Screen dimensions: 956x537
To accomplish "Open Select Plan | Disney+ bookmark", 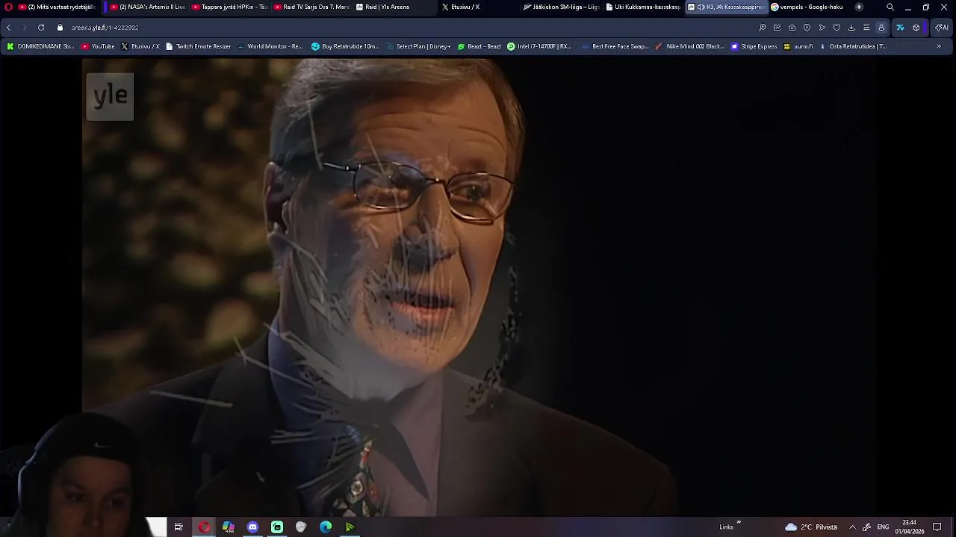I will [418, 46].
